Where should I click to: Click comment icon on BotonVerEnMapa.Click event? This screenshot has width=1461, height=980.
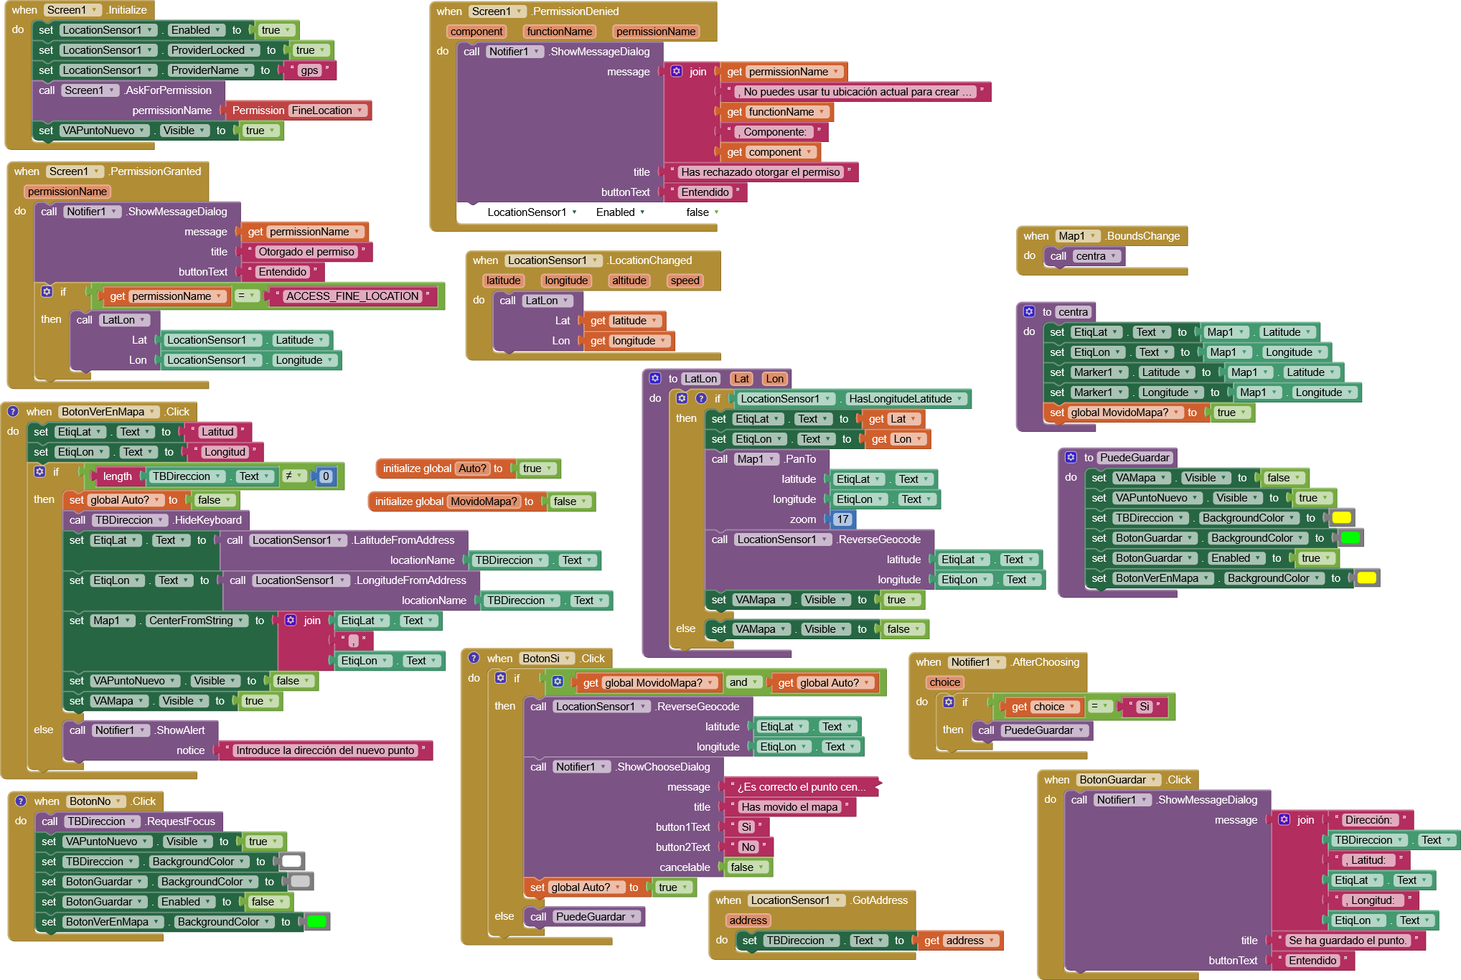(13, 411)
